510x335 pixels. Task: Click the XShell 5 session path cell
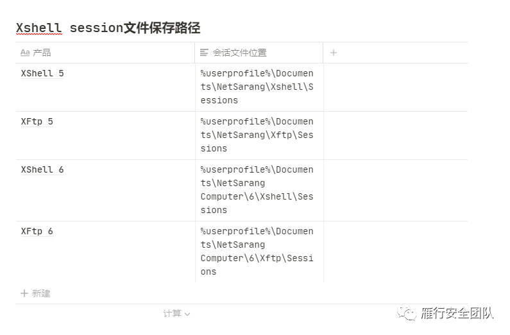pyautogui.click(x=259, y=87)
